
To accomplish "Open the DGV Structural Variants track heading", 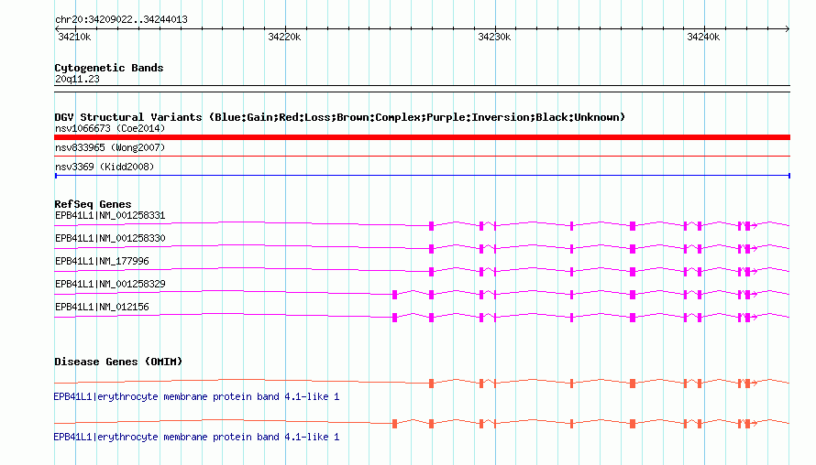I will (340, 117).
